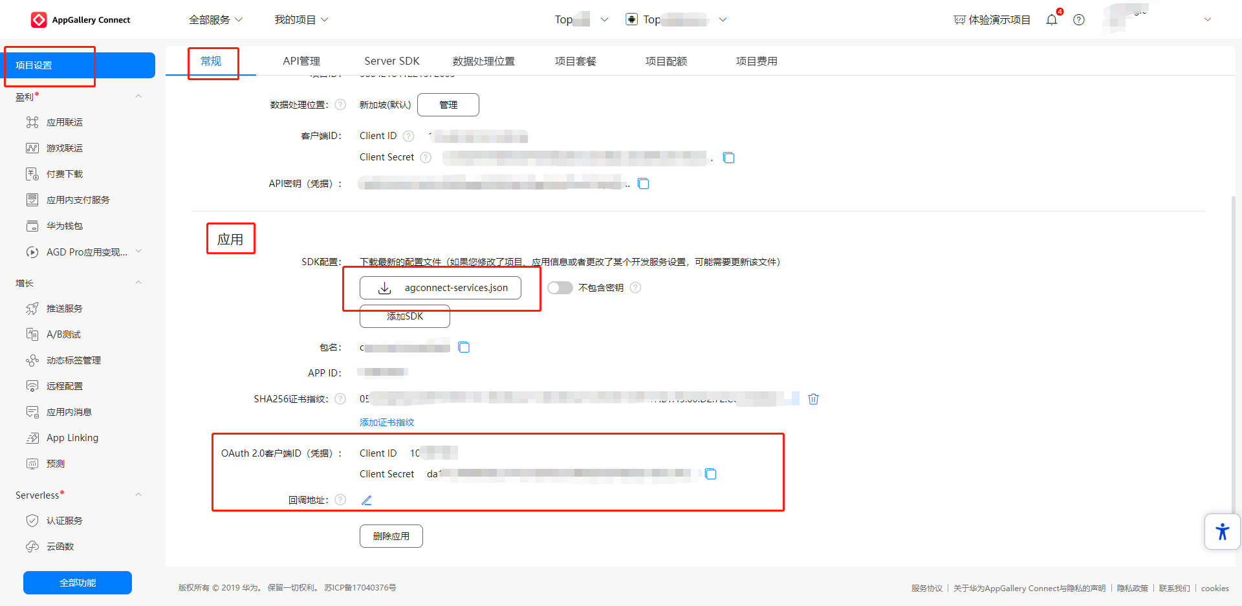Open the 联系我们 footer link
1242x606 pixels.
[1175, 589]
